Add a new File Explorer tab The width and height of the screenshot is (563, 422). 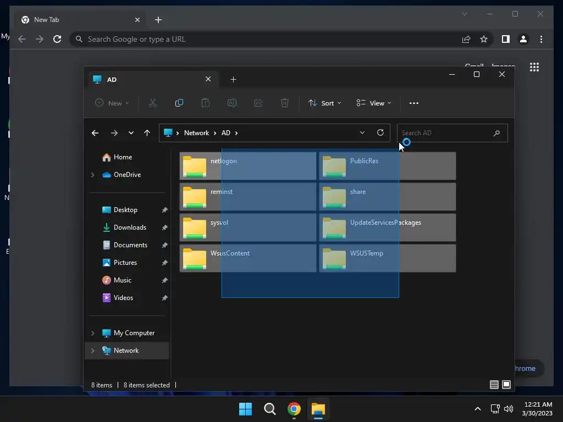coord(233,80)
